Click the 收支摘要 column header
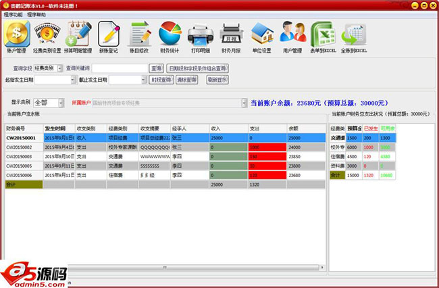 click(154, 128)
